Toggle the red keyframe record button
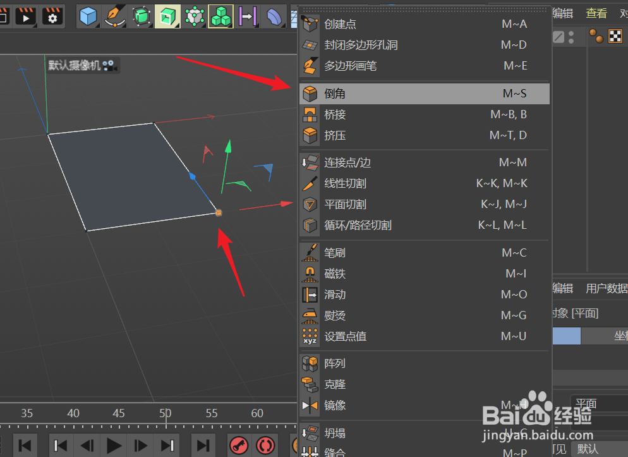This screenshot has width=628, height=457. click(x=239, y=445)
